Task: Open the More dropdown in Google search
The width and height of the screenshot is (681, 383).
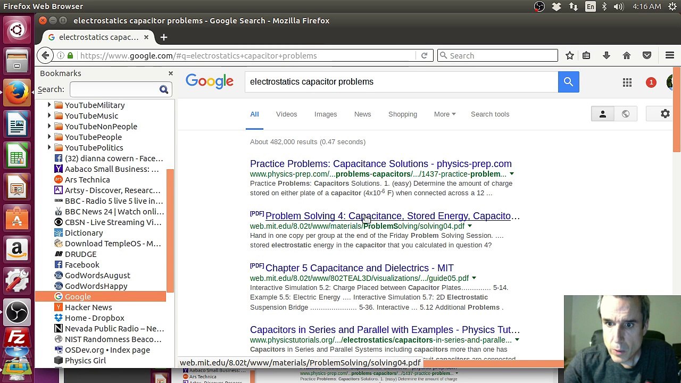Action: [x=445, y=114]
